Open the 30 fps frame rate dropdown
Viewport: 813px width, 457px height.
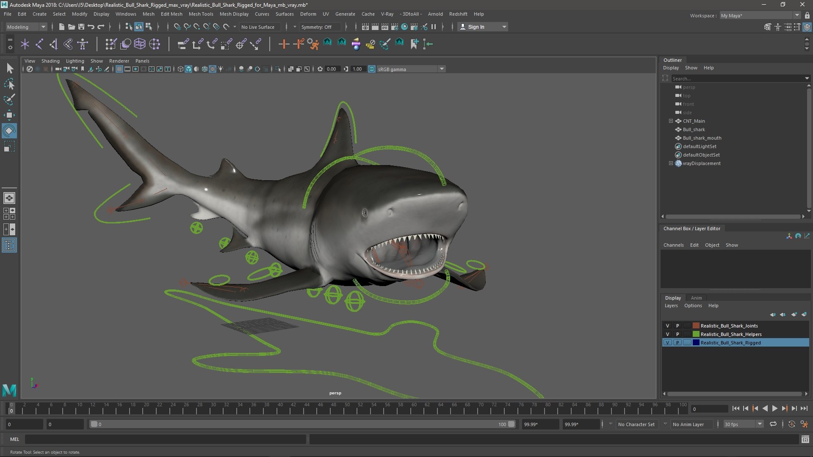[x=743, y=424]
